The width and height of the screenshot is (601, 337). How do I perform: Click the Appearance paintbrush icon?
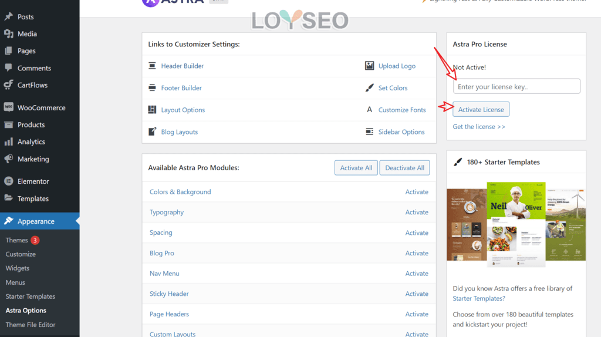[x=8, y=221]
